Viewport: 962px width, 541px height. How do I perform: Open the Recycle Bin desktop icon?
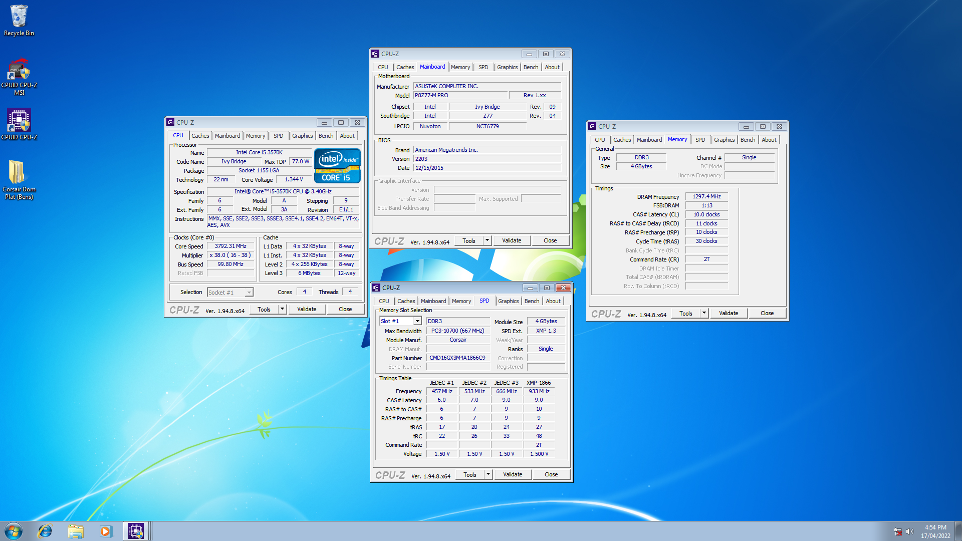(x=19, y=20)
